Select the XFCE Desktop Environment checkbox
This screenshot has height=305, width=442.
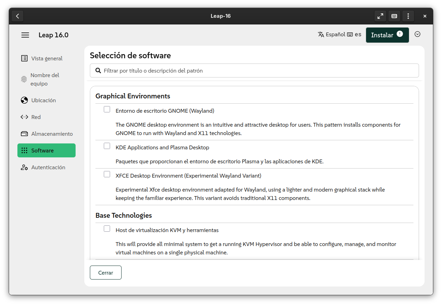point(107,174)
